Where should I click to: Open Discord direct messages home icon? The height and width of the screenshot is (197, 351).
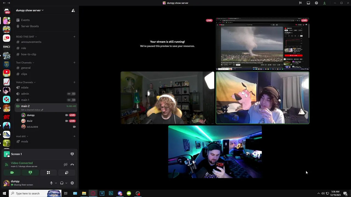[7, 10]
